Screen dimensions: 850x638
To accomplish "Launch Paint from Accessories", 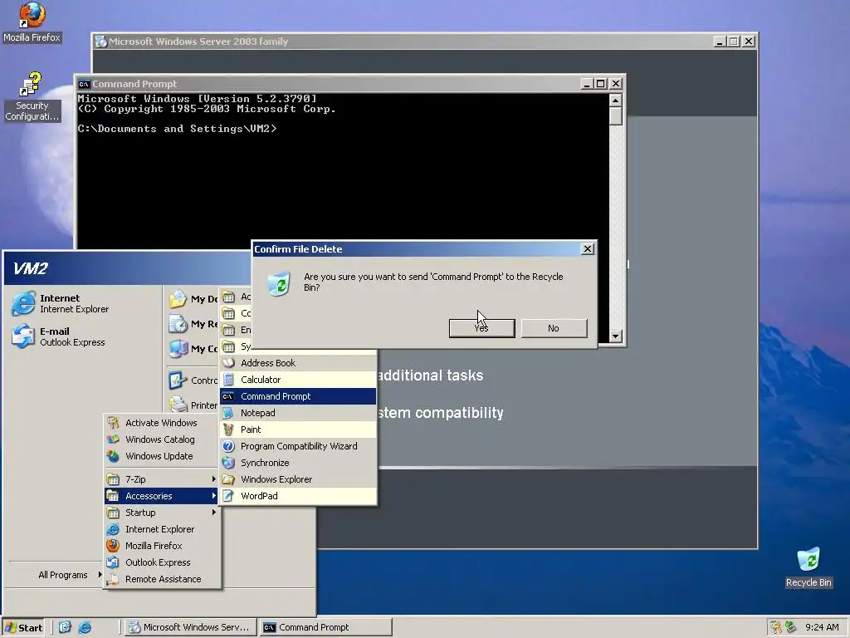I will pyautogui.click(x=298, y=429).
